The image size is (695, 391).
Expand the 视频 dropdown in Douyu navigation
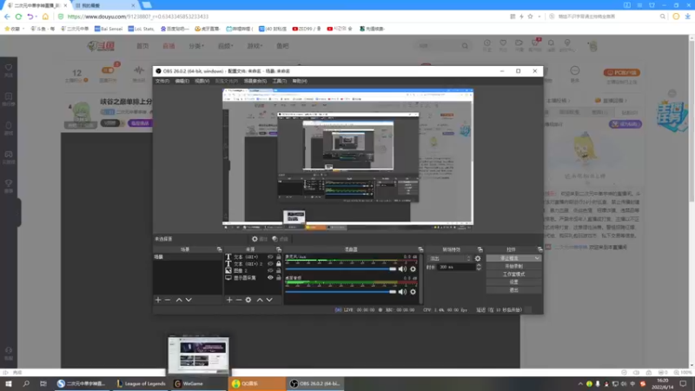pyautogui.click(x=225, y=46)
